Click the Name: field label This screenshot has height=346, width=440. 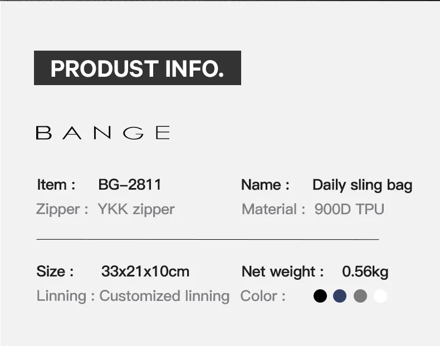[x=265, y=185]
